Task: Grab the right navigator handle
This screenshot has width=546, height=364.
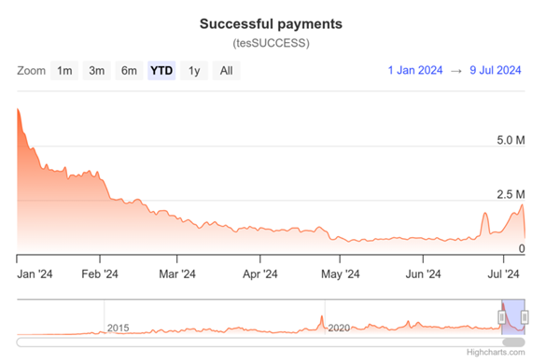Action: 525,317
